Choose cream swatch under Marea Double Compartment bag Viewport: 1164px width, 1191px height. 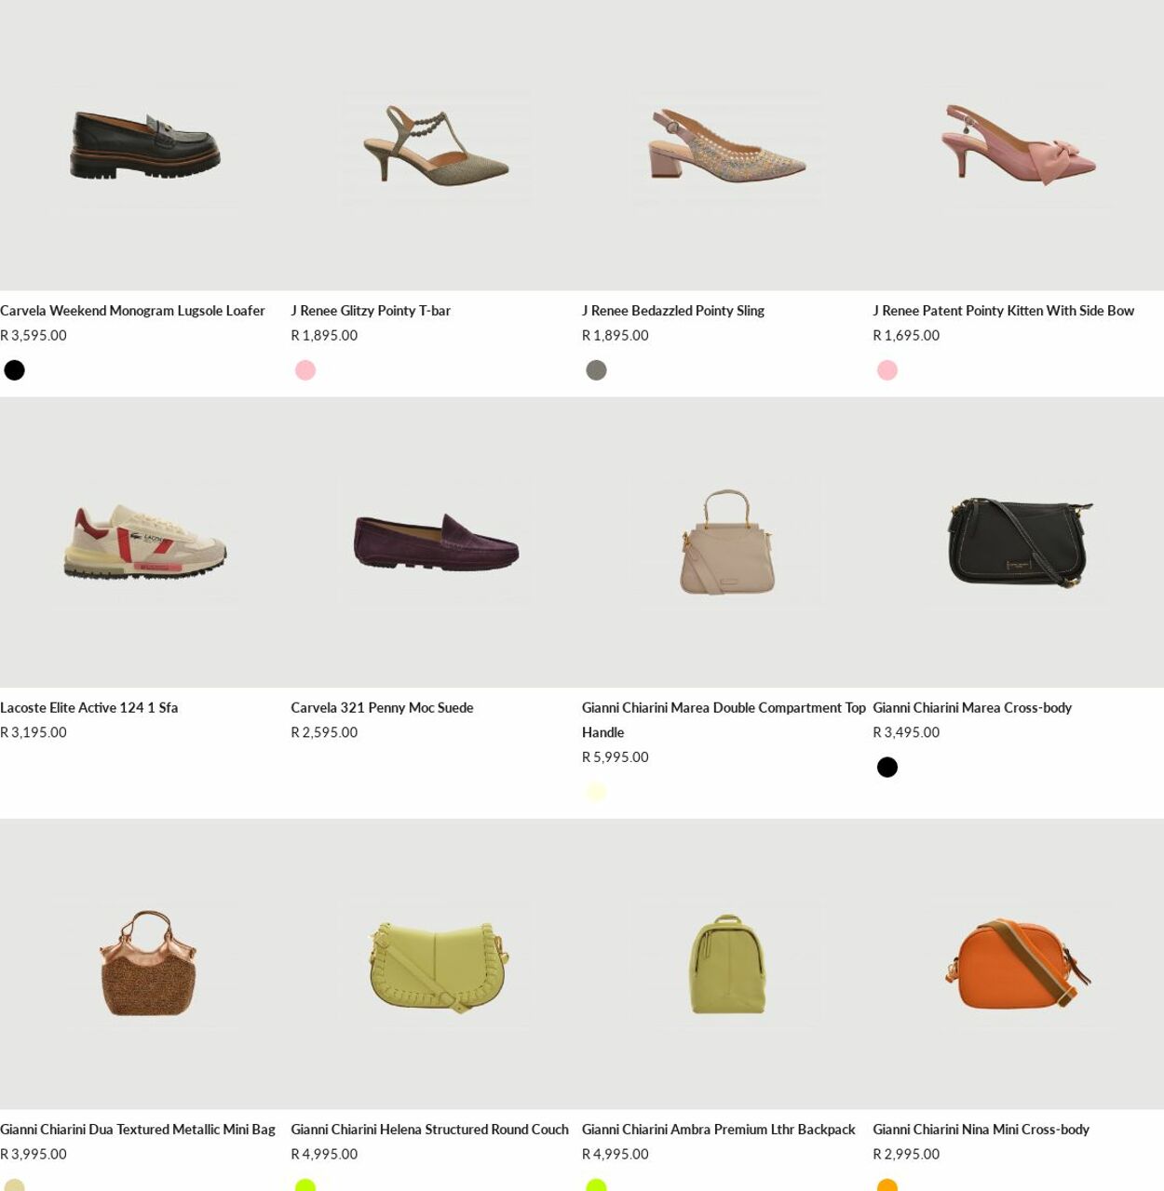(x=597, y=792)
